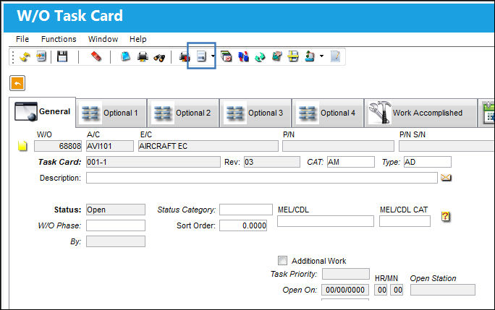
Task: Switch to the Work Accomplished tab
Action: 420,113
